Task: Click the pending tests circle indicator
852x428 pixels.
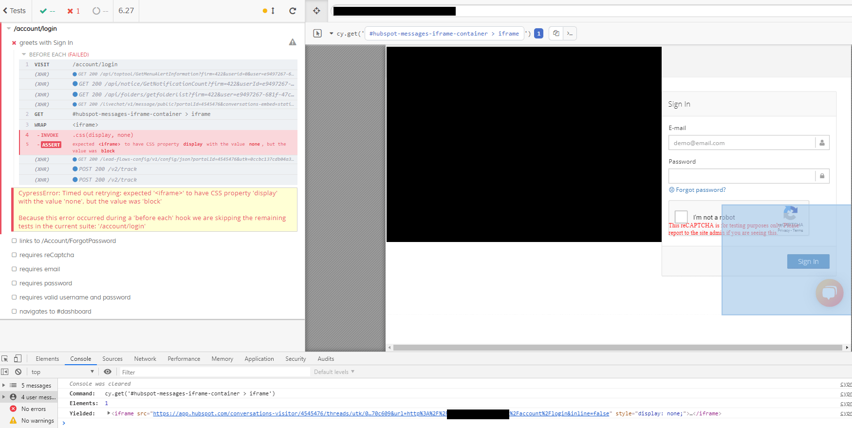Action: (100, 11)
